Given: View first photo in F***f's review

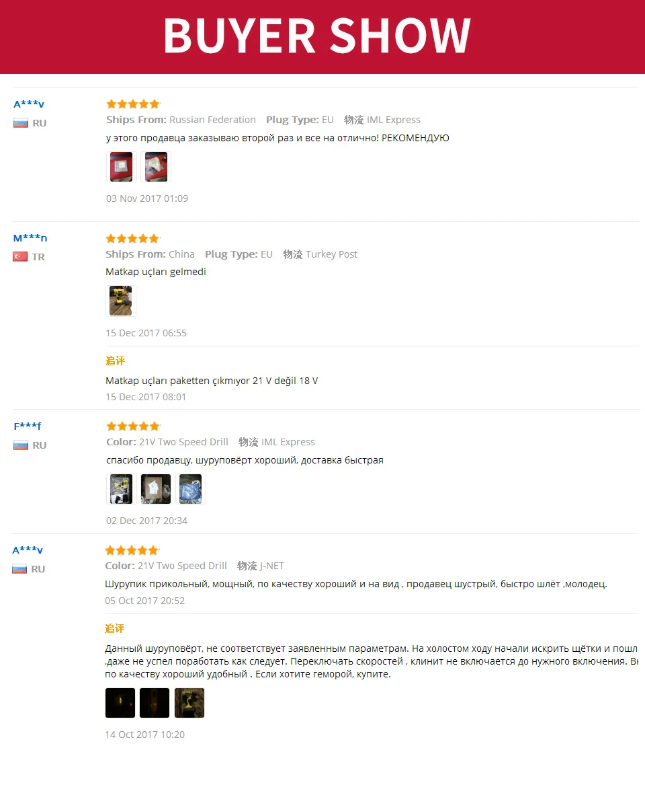Looking at the screenshot, I should point(121,488).
